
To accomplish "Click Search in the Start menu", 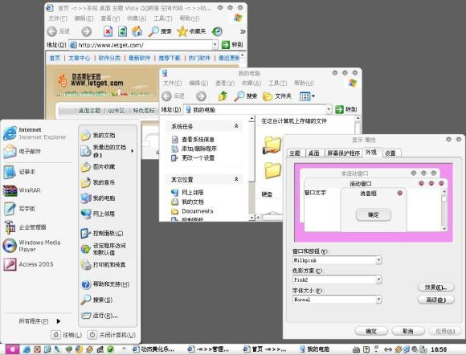I will pos(97,300).
